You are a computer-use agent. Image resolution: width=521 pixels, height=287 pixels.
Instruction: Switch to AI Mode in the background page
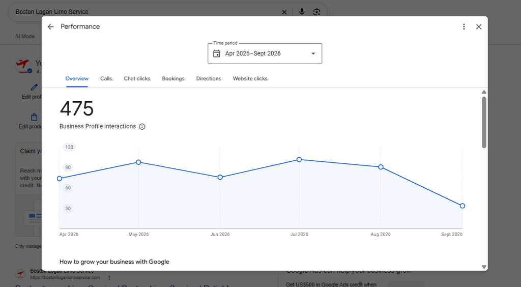click(x=24, y=36)
